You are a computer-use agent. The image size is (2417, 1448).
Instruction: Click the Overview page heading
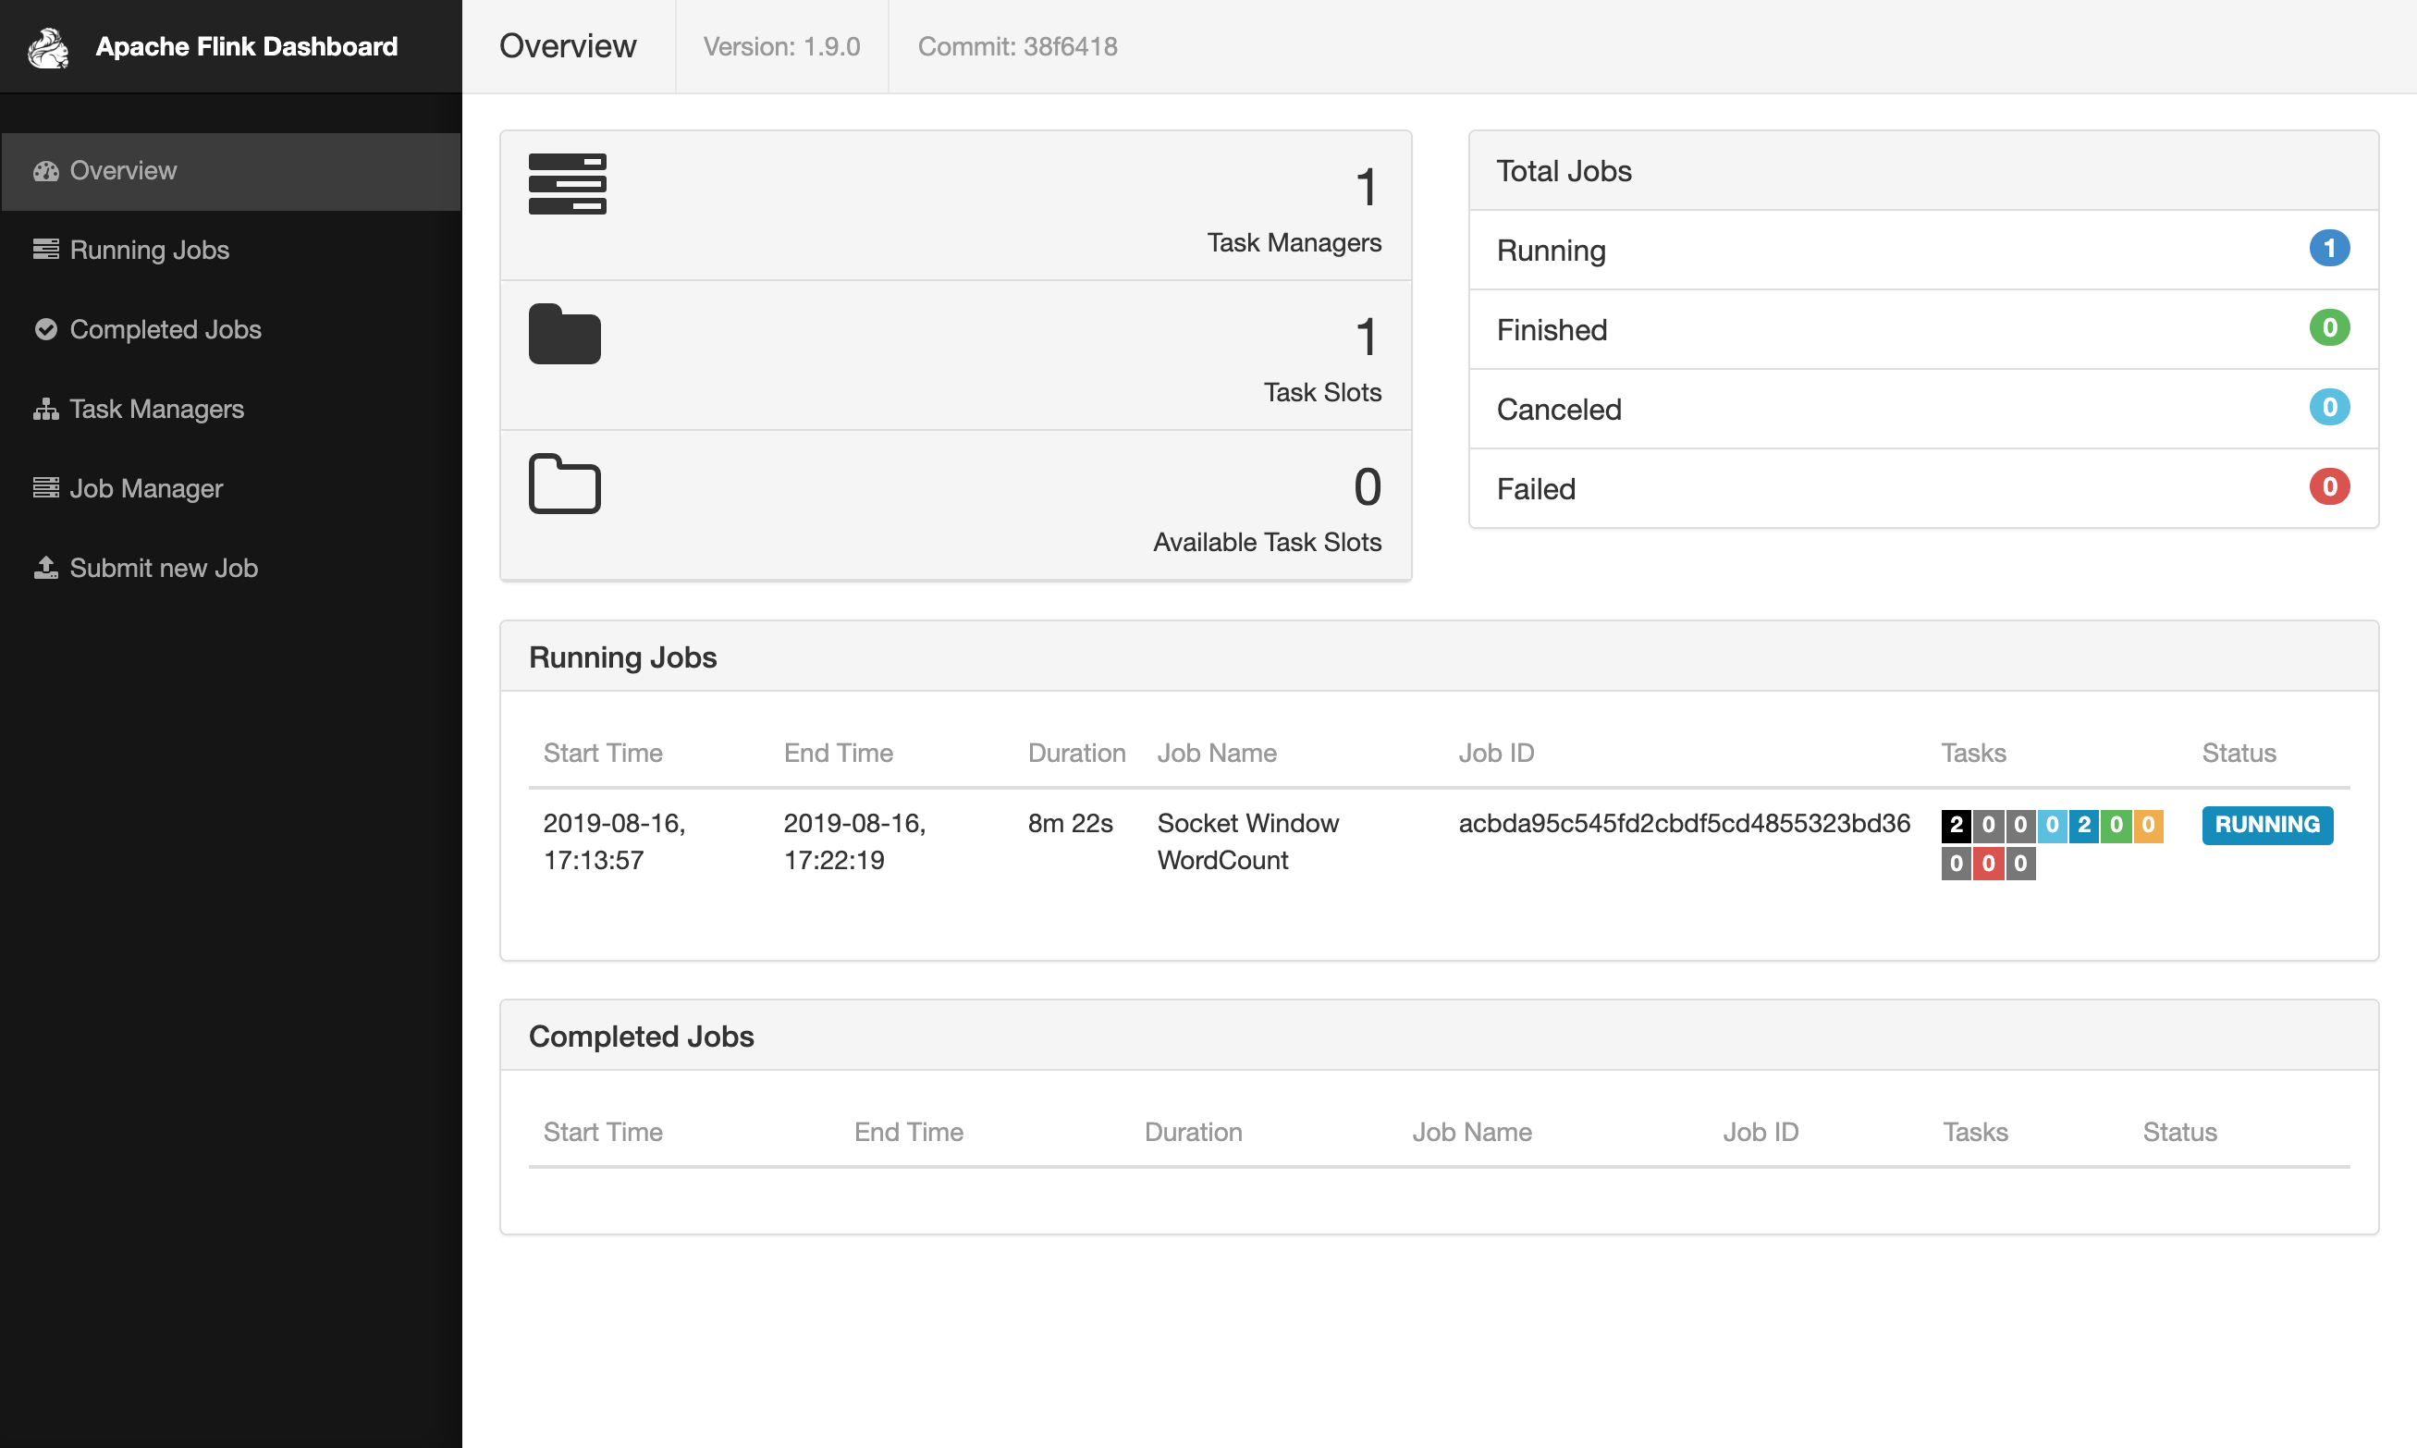point(568,47)
